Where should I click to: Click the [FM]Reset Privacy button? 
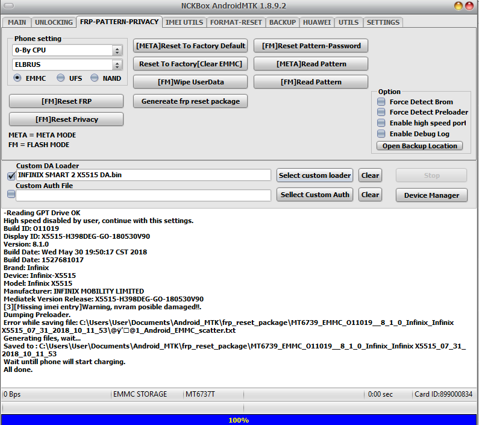pos(66,119)
